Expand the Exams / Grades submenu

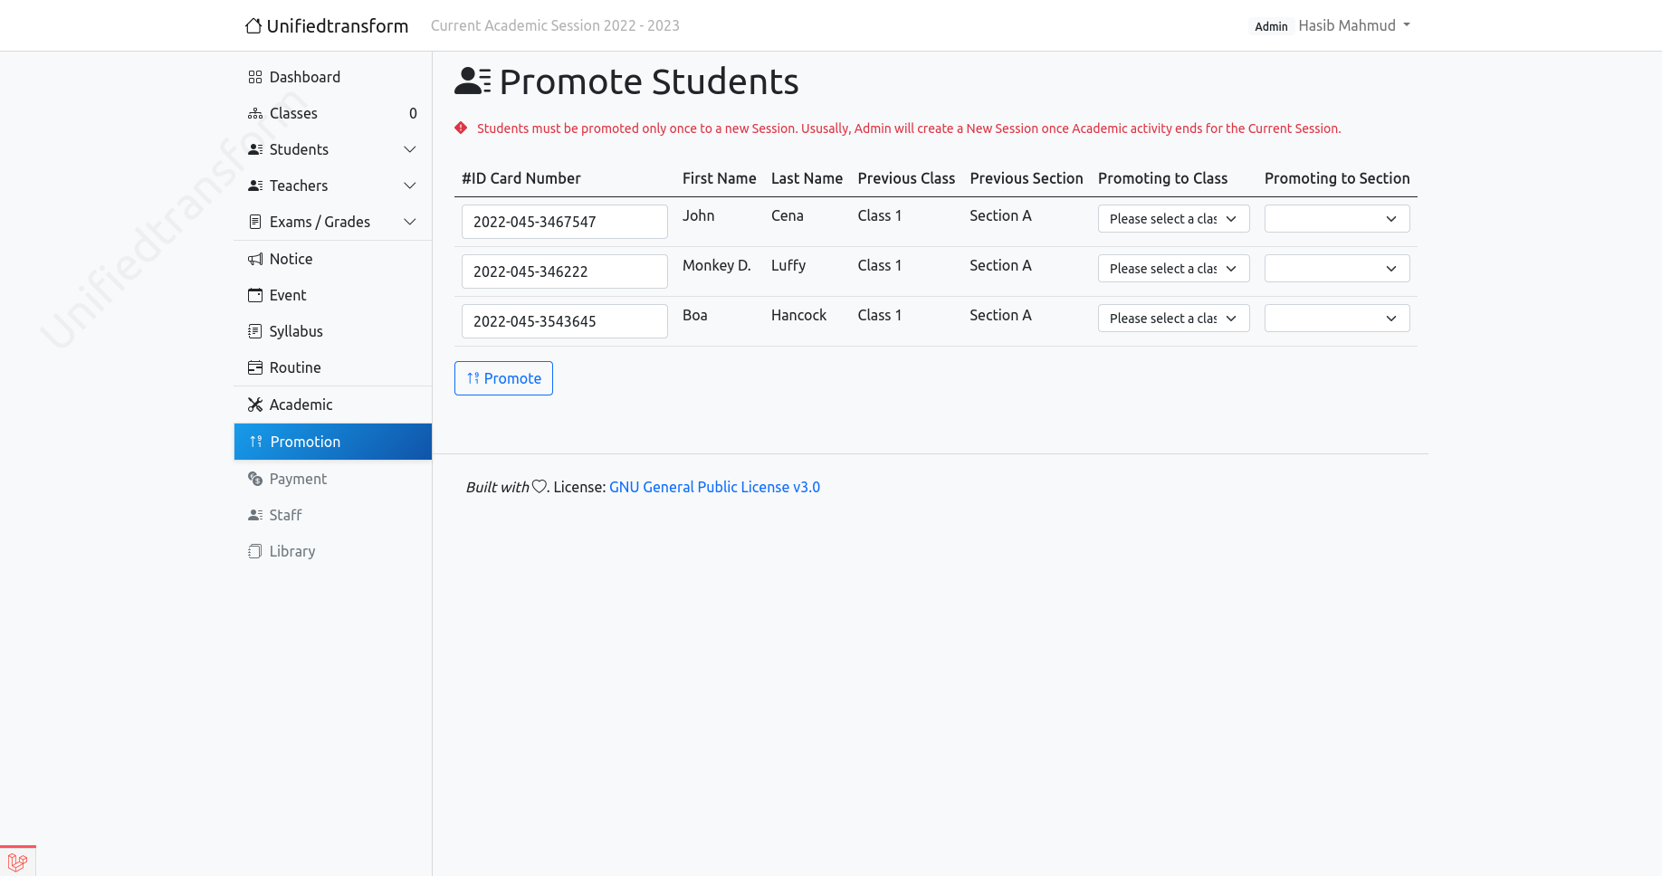tap(332, 222)
